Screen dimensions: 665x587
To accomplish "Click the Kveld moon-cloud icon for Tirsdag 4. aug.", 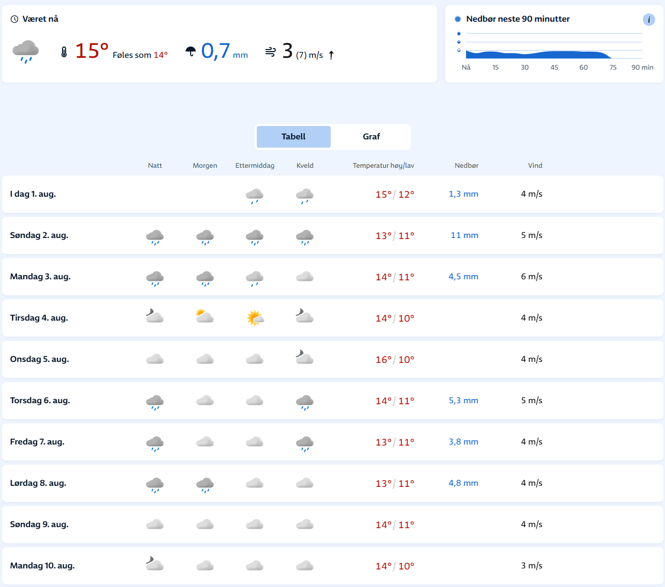I will (304, 315).
